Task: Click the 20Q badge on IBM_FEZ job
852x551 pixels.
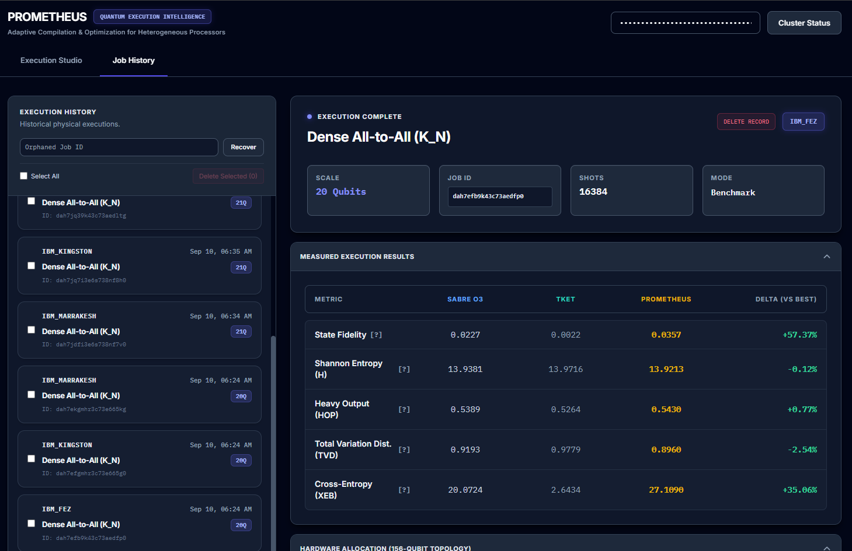Action: click(241, 525)
